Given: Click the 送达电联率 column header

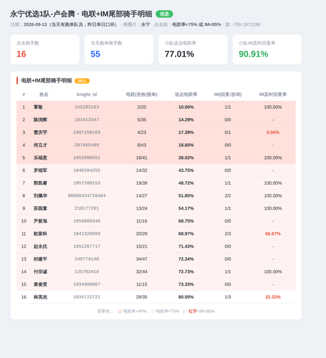Looking at the screenshot, I should tap(186, 95).
